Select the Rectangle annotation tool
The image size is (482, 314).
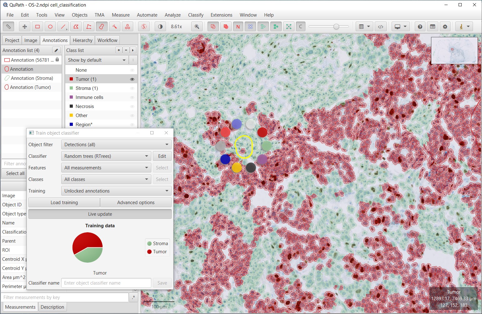pos(38,27)
